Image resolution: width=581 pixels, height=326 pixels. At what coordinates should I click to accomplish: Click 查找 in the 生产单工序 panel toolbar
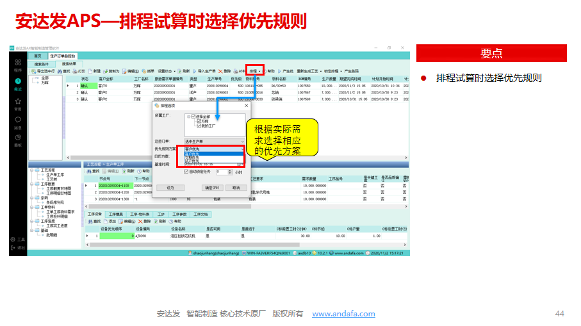point(94,171)
